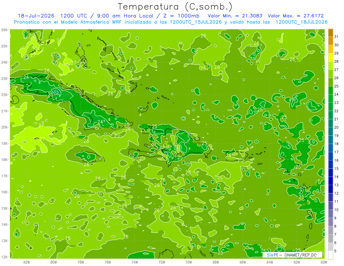Select the yellow swatch between 28 and 29
344x266 pixels.
(331, 57)
